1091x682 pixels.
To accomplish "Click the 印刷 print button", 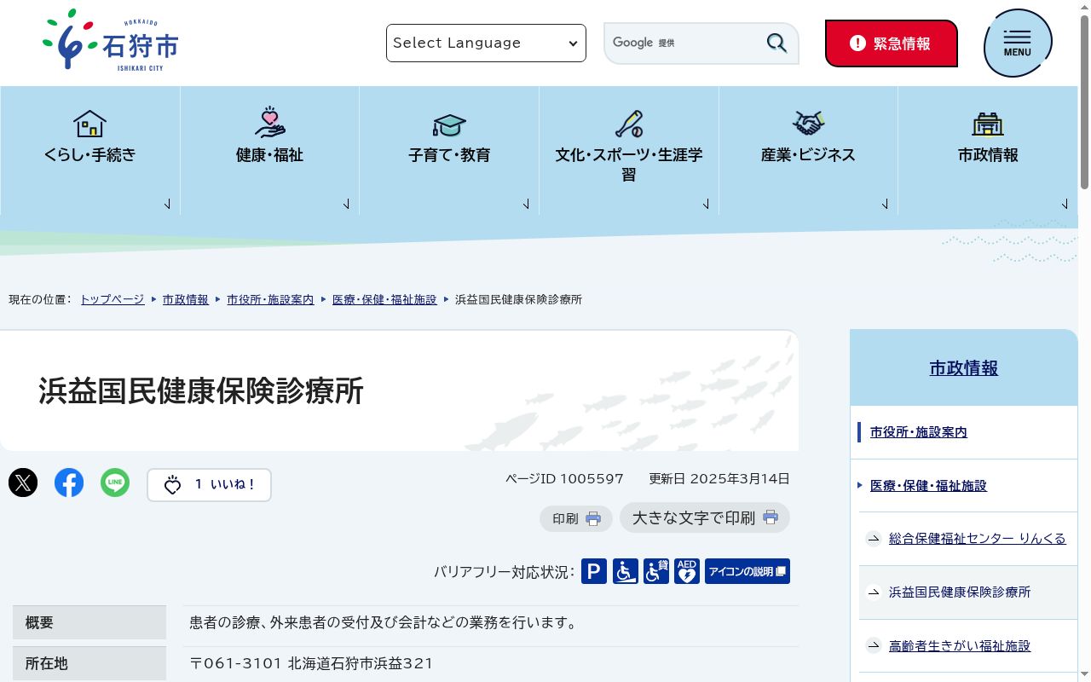I will (576, 518).
